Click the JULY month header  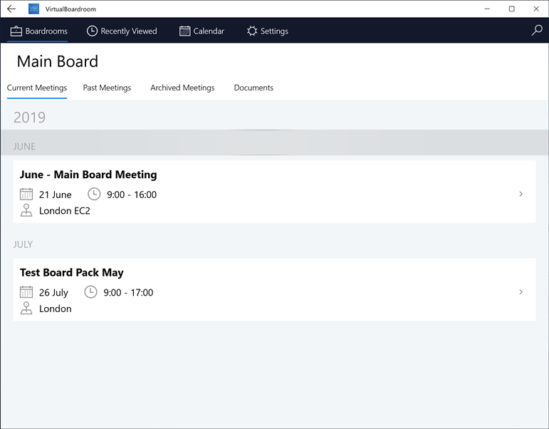coord(23,244)
